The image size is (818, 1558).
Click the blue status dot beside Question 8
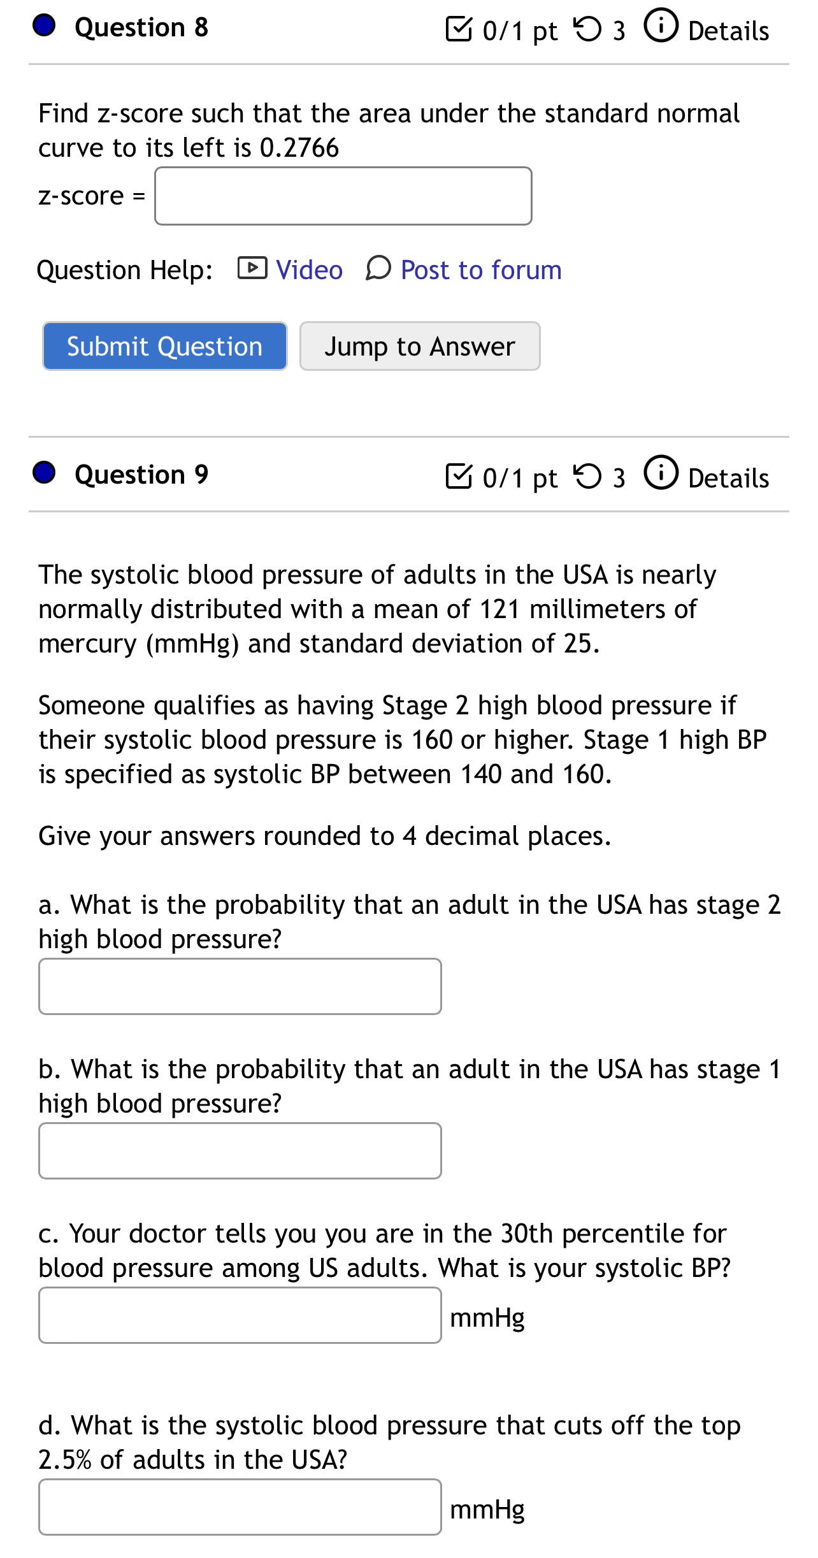[x=43, y=25]
